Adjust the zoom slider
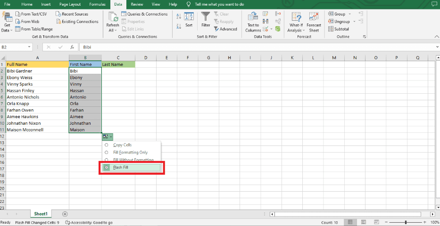The width and height of the screenshot is (440, 226). tap(406, 222)
